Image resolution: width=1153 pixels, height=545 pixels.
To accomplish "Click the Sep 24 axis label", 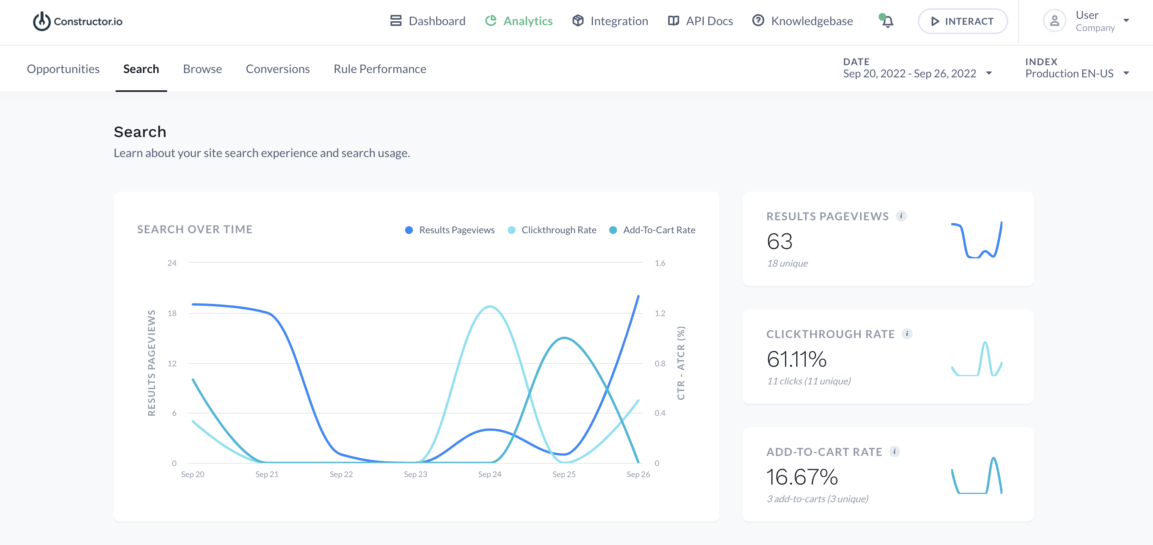I will [x=490, y=474].
